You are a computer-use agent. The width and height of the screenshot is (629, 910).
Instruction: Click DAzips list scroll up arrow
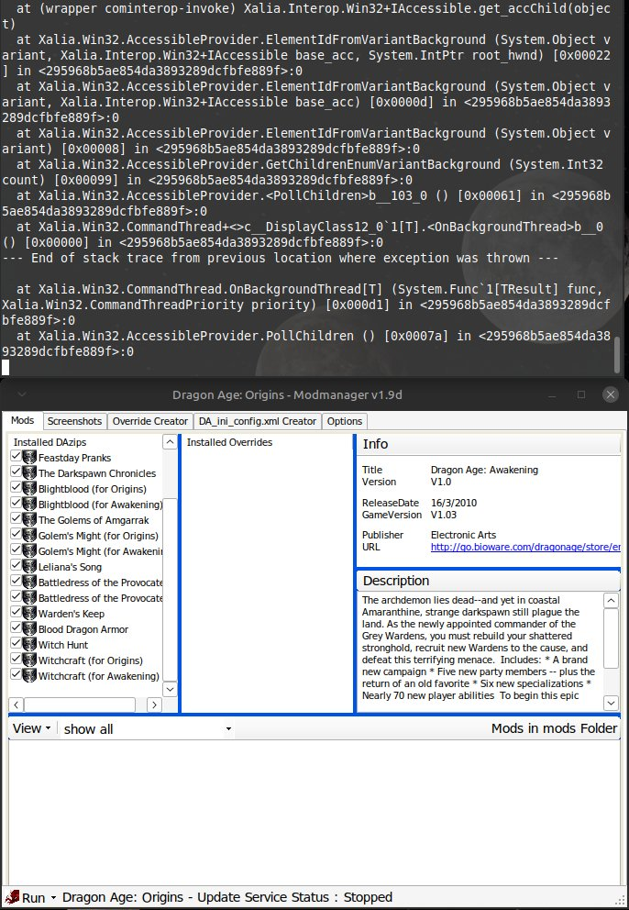(170, 442)
